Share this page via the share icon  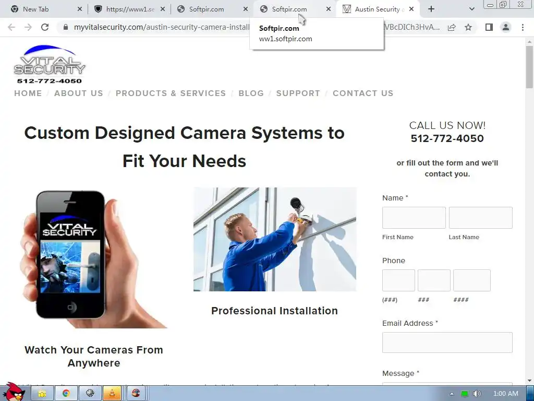click(452, 27)
